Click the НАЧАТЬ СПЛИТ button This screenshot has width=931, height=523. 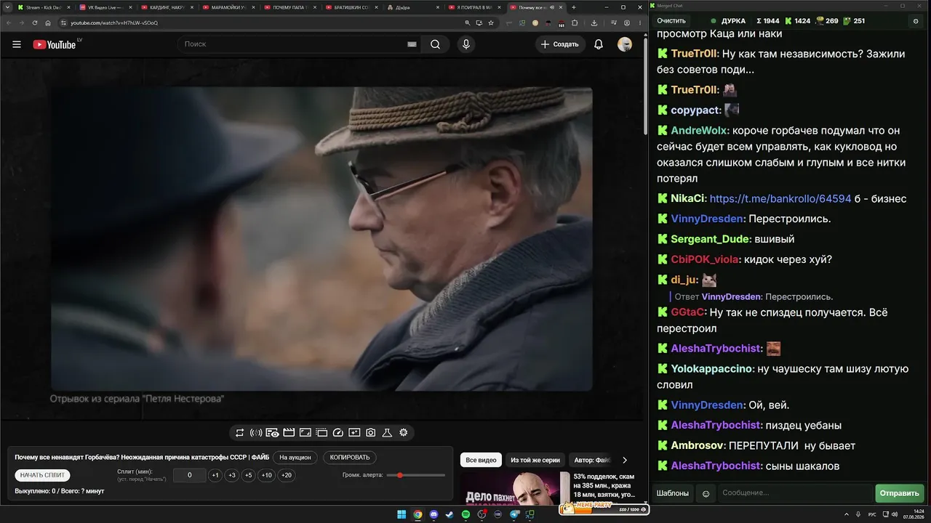point(42,476)
